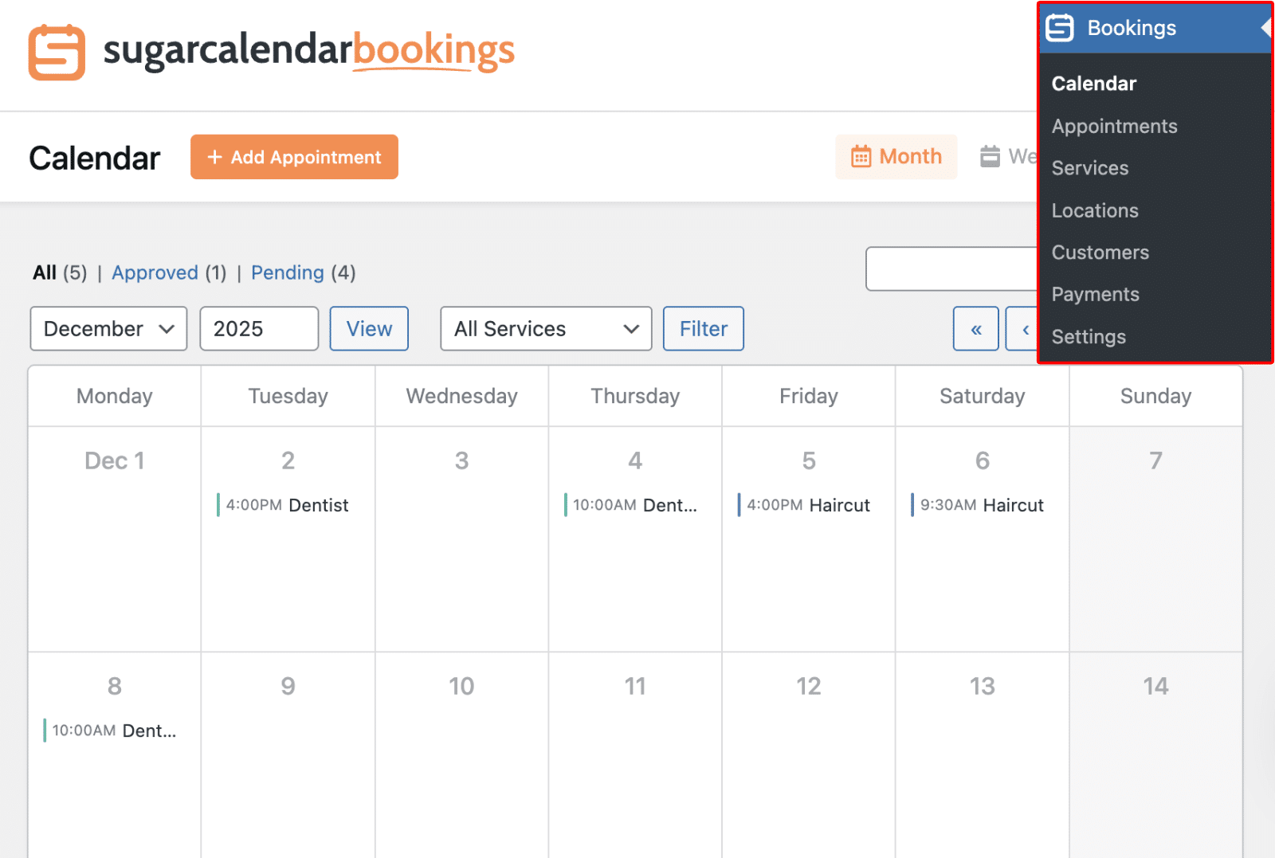Open the All Services dropdown
This screenshot has height=858, width=1275.
click(545, 328)
